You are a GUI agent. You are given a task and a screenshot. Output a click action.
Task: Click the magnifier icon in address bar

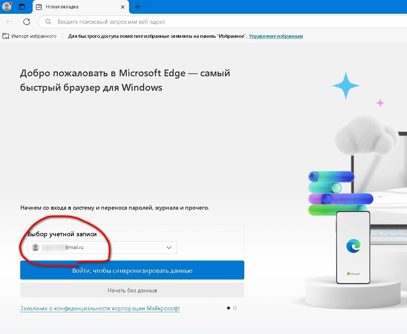pos(48,22)
